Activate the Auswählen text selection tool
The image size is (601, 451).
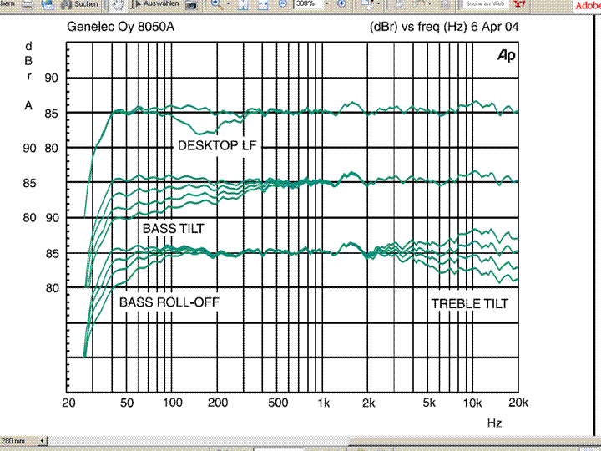[x=155, y=4]
